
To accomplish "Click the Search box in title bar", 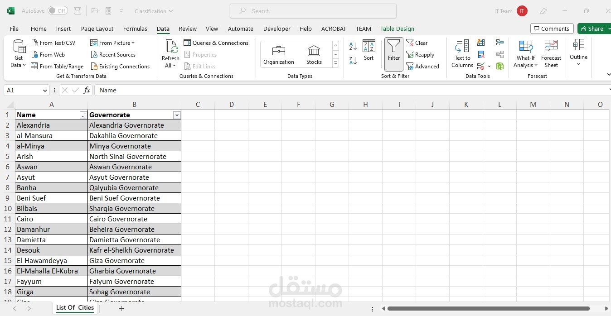I will coord(313,11).
